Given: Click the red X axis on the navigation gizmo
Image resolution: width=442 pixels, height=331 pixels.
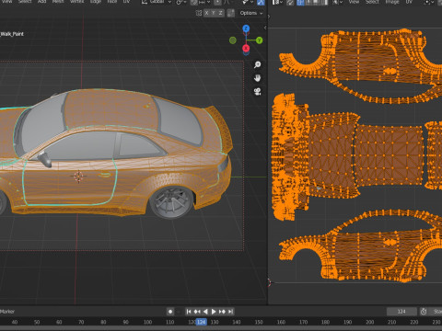Looking at the screenshot, I should pyautogui.click(x=246, y=48).
